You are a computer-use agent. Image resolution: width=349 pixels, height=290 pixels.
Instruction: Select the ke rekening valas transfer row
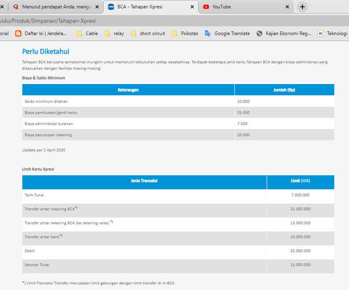coord(178,224)
